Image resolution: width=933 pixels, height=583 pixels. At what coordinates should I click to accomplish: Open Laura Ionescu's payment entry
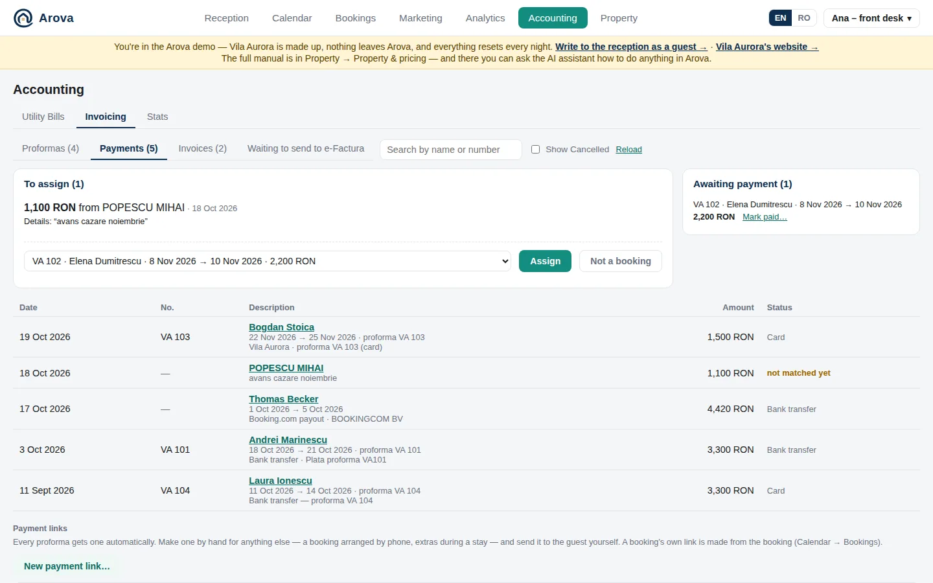click(x=281, y=481)
